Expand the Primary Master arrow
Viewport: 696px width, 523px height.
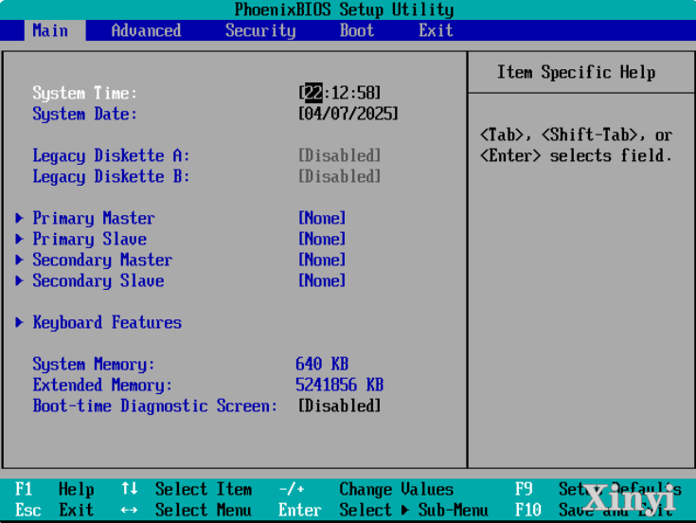pyautogui.click(x=19, y=218)
